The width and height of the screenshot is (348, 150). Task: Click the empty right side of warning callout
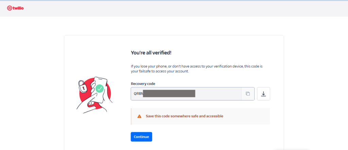[x=246, y=116]
